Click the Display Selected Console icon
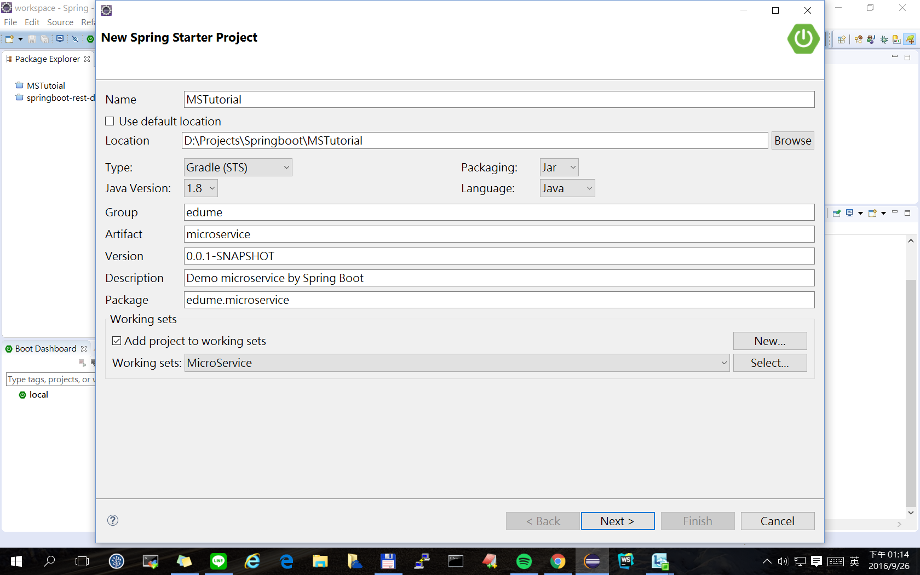Screen dimensions: 920x575 pos(850,213)
